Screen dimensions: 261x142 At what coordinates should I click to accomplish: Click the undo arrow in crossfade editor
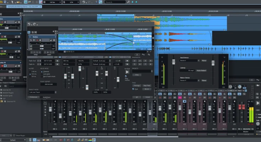(30, 24)
